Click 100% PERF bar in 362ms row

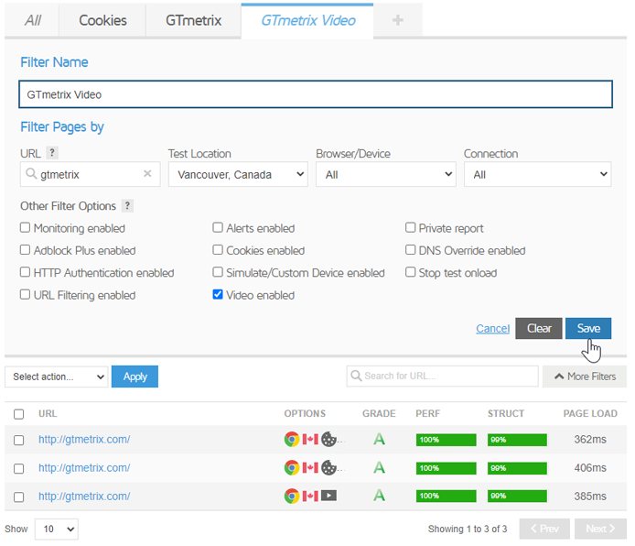point(446,440)
